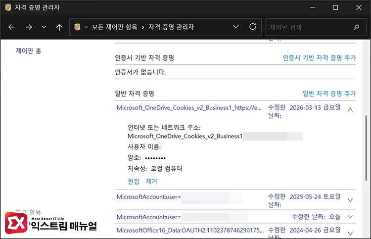Click the 인증서 기반 자격 증명 section heading
Viewport: 371px width, 239px height.
coord(144,58)
